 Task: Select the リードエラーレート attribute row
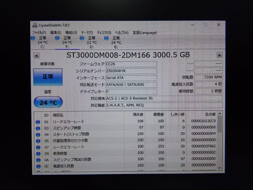pyautogui.click(x=126, y=122)
